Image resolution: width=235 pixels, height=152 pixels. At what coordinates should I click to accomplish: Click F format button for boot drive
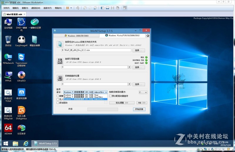click(130, 67)
